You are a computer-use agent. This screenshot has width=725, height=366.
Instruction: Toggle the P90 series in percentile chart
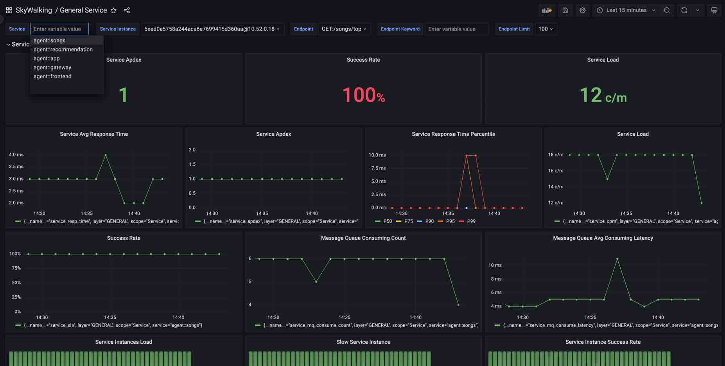point(426,221)
